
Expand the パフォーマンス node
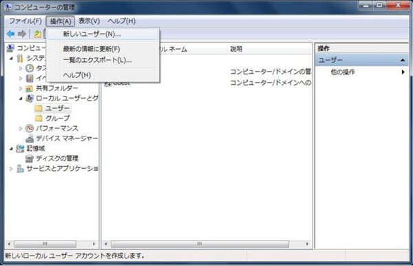pos(21,128)
